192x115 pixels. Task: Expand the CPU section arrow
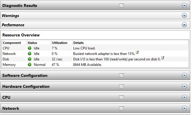click(184, 97)
